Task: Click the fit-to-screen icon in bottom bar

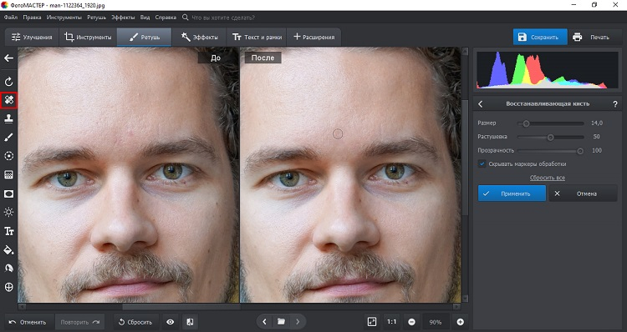Action: click(x=372, y=322)
